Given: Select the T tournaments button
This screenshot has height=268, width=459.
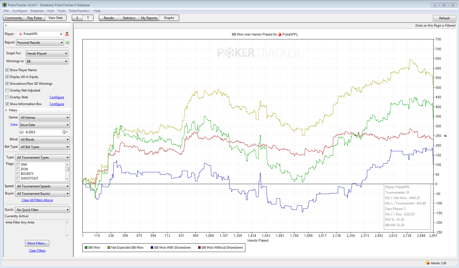Looking at the screenshot, I should (88, 18).
